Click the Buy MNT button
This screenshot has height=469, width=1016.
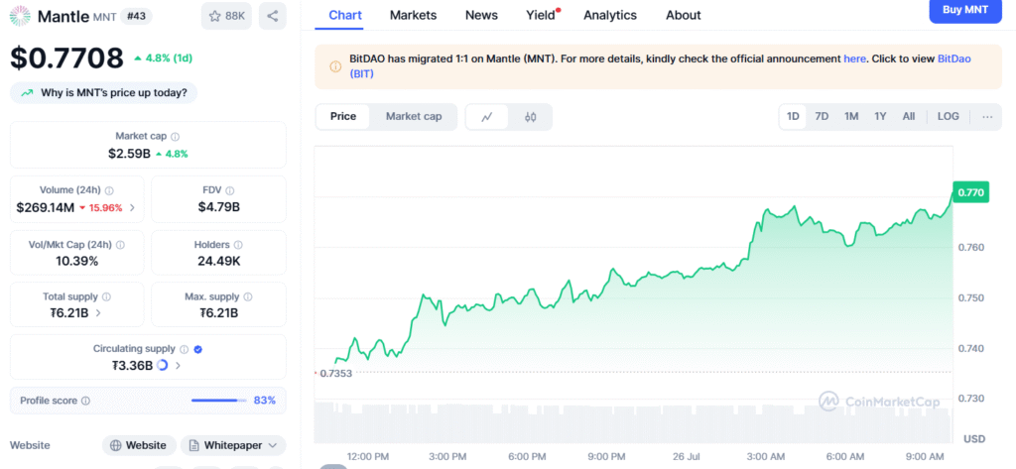[965, 10]
